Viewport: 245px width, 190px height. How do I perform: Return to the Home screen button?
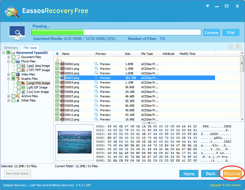click(x=189, y=173)
